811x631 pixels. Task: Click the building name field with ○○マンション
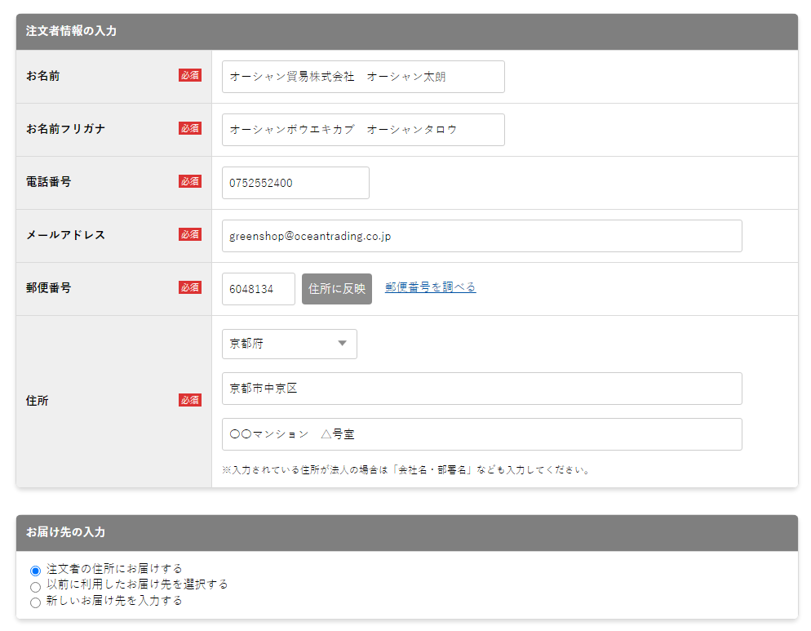point(481,433)
